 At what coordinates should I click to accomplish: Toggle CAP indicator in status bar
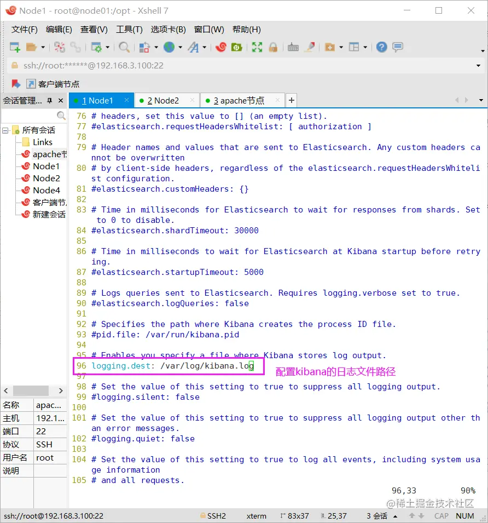441,516
